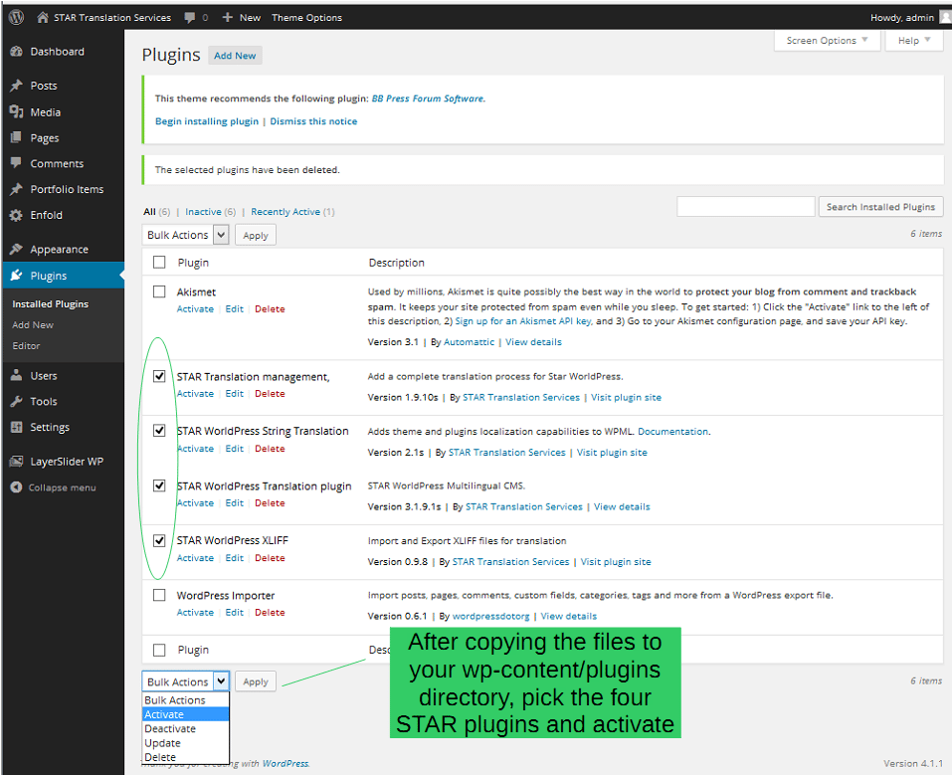Click the Collapse menu arrow icon

[x=16, y=487]
